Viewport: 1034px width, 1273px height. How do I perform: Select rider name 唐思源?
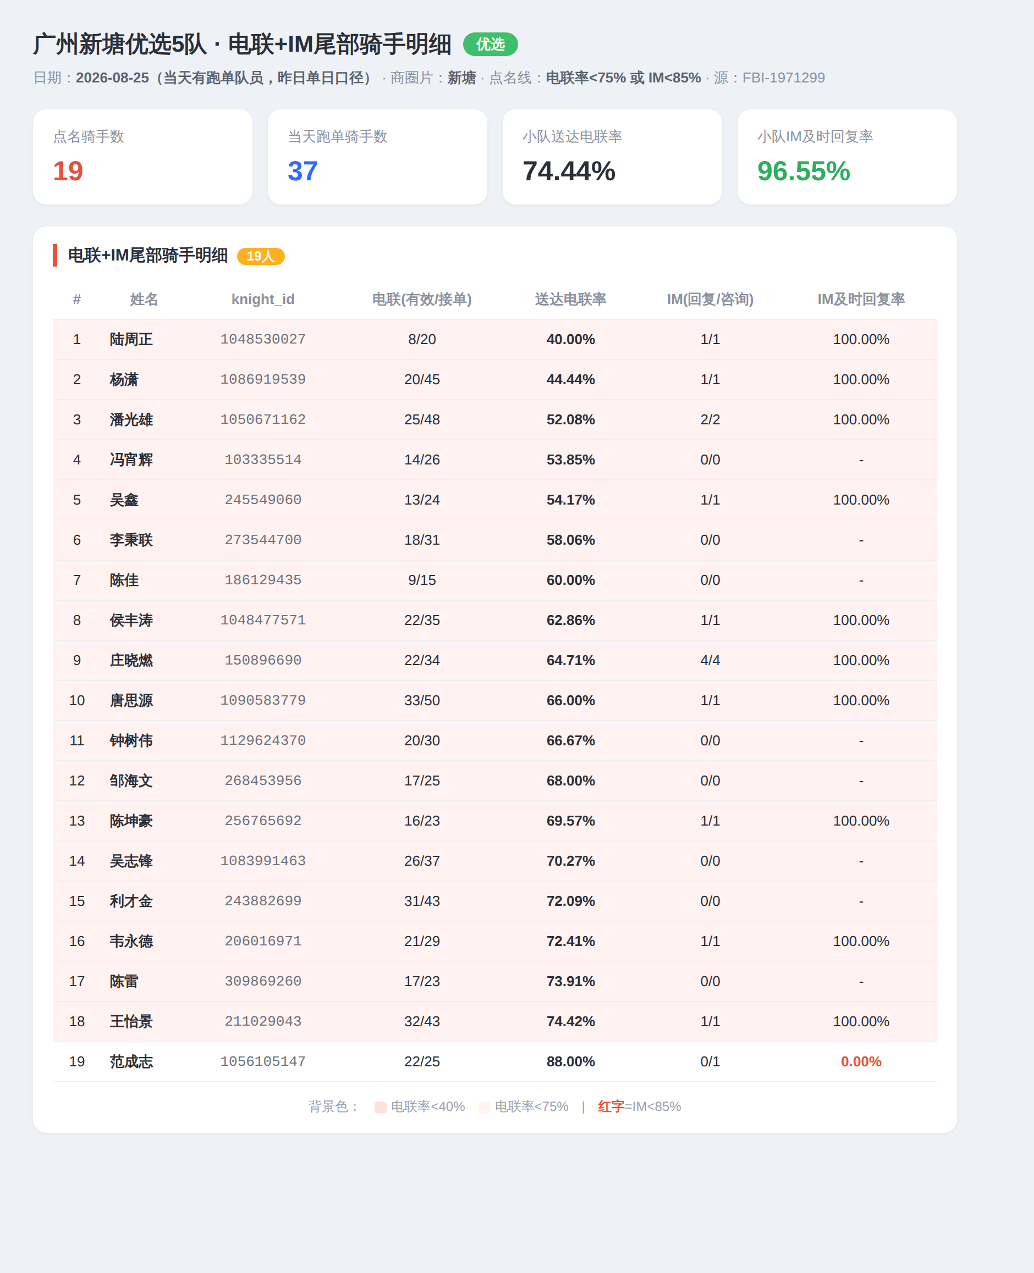[131, 700]
